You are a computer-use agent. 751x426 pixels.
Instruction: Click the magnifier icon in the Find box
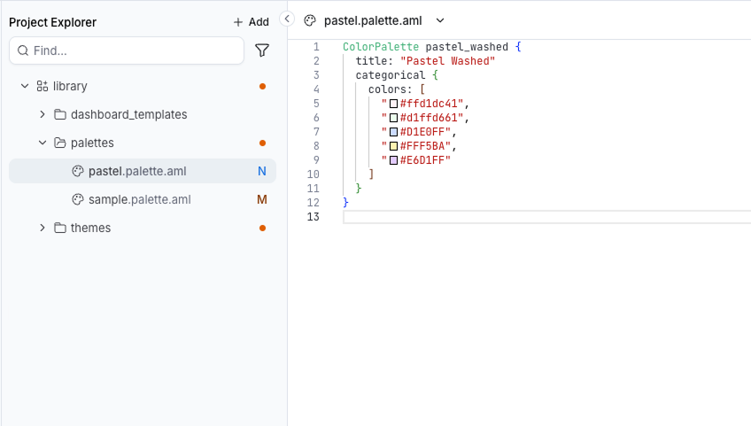pos(23,50)
